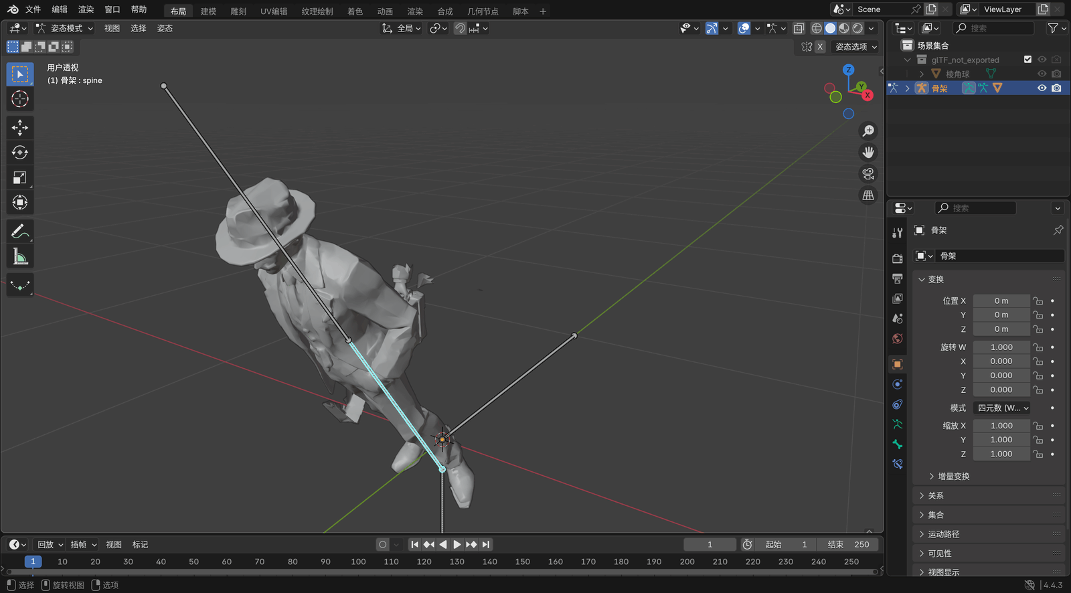
Task: Open the Armature data properties tab
Action: pos(898,424)
